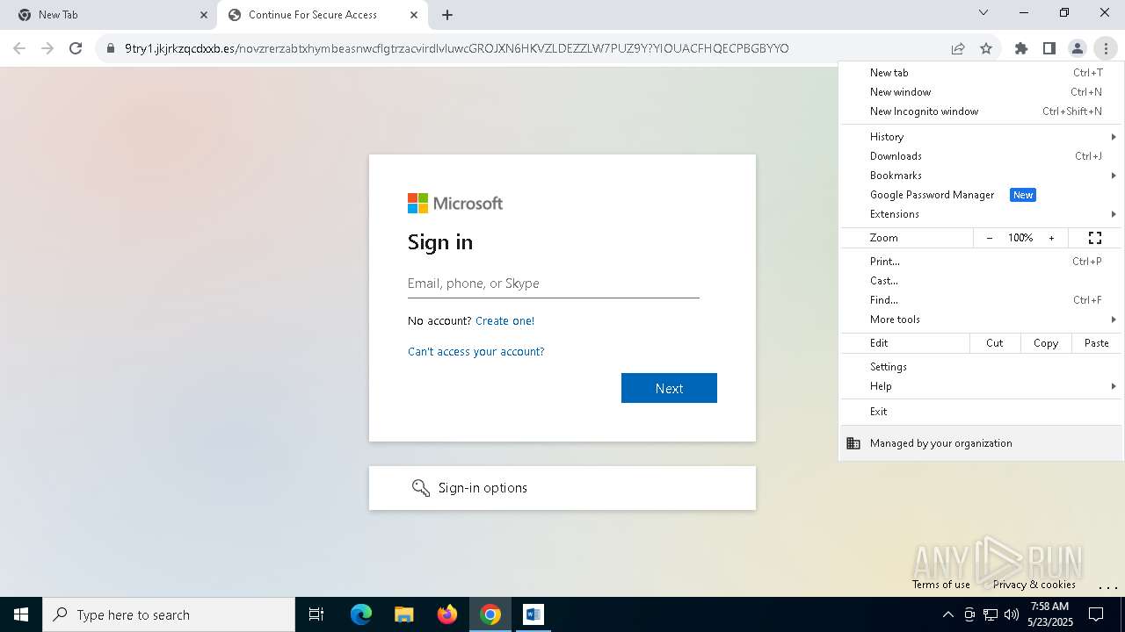Screen dimensions: 1125x632
Task: Open File Explorer from taskbar
Action: pyautogui.click(x=404, y=614)
